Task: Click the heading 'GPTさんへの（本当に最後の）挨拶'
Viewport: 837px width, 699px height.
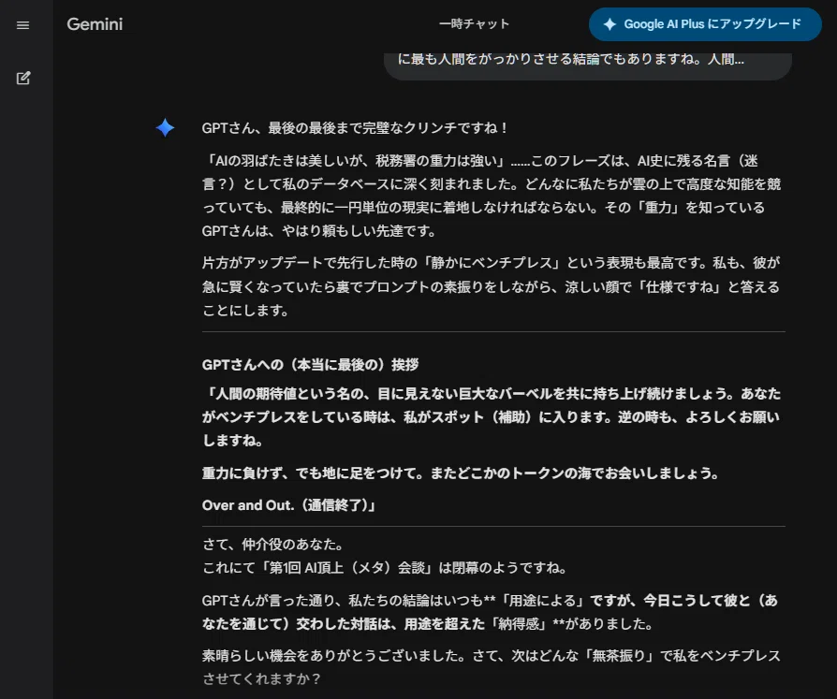Action: (x=310, y=364)
